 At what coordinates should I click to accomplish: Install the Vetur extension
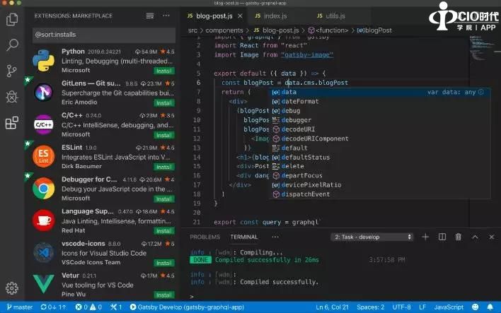point(164,295)
